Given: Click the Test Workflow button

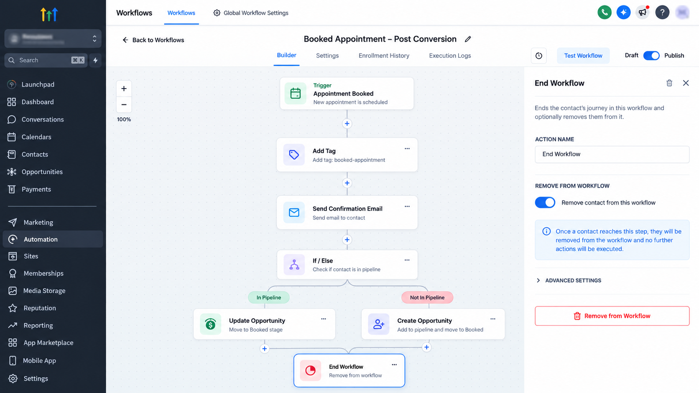Looking at the screenshot, I should pyautogui.click(x=583, y=56).
